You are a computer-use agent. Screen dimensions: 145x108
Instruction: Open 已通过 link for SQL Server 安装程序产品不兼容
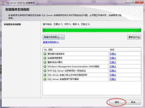(113, 79)
